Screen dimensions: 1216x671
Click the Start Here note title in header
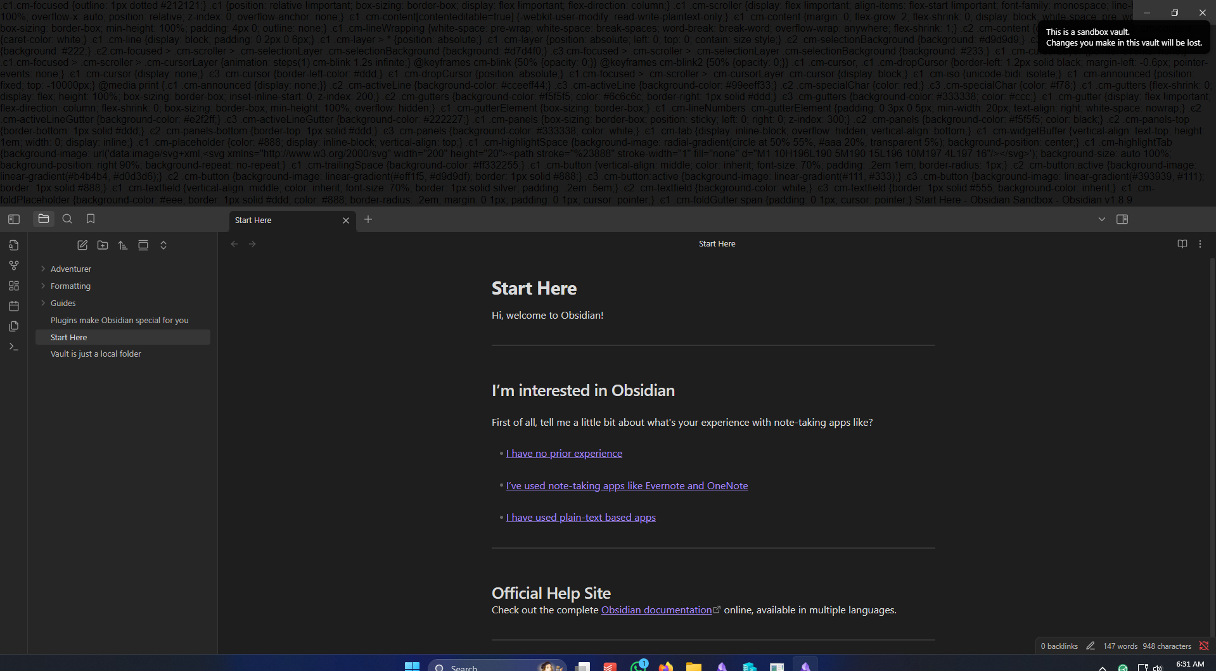[x=717, y=244]
